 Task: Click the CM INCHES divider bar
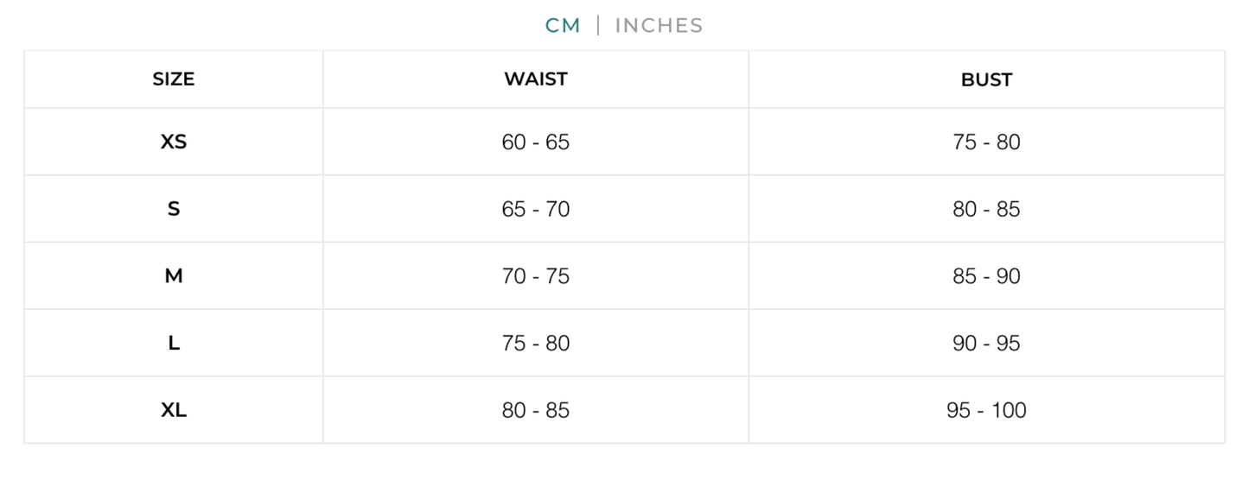coord(598,25)
